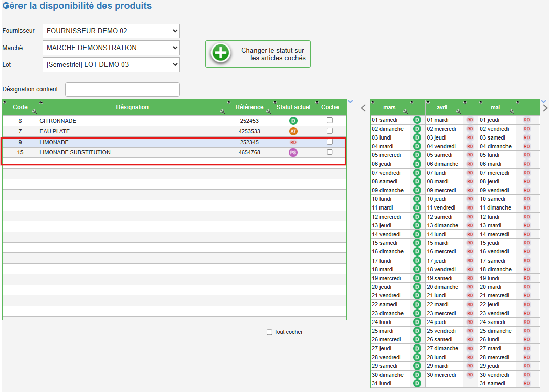Click the mai month column header

tap(495, 107)
